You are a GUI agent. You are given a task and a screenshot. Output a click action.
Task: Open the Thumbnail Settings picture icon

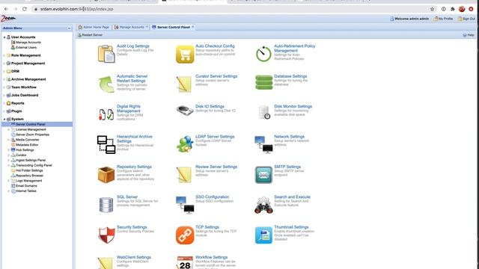point(263,235)
